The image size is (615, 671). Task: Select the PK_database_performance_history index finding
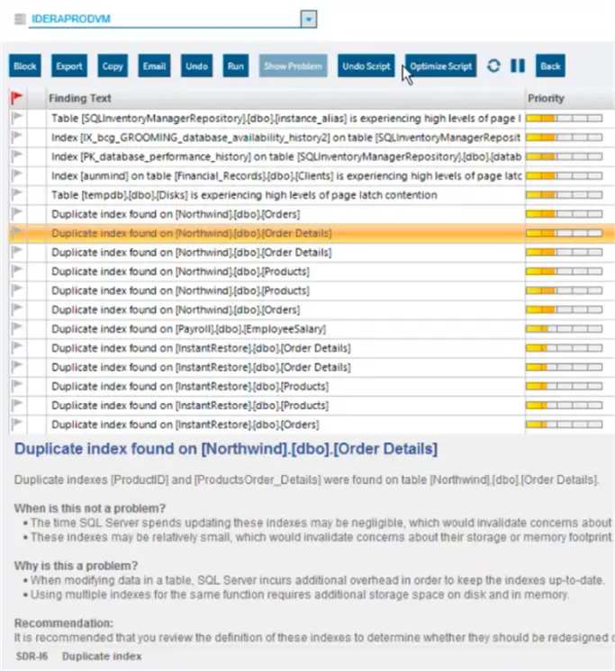tap(286, 157)
